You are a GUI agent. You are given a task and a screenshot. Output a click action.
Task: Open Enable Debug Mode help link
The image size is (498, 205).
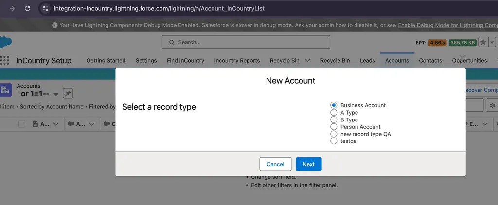click(448, 25)
